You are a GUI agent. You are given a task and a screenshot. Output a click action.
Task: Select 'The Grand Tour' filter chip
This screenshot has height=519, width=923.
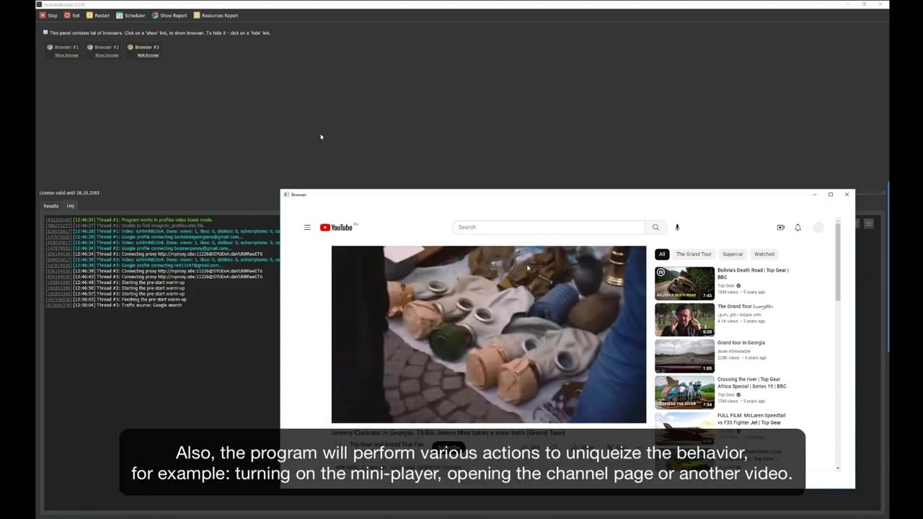point(694,254)
